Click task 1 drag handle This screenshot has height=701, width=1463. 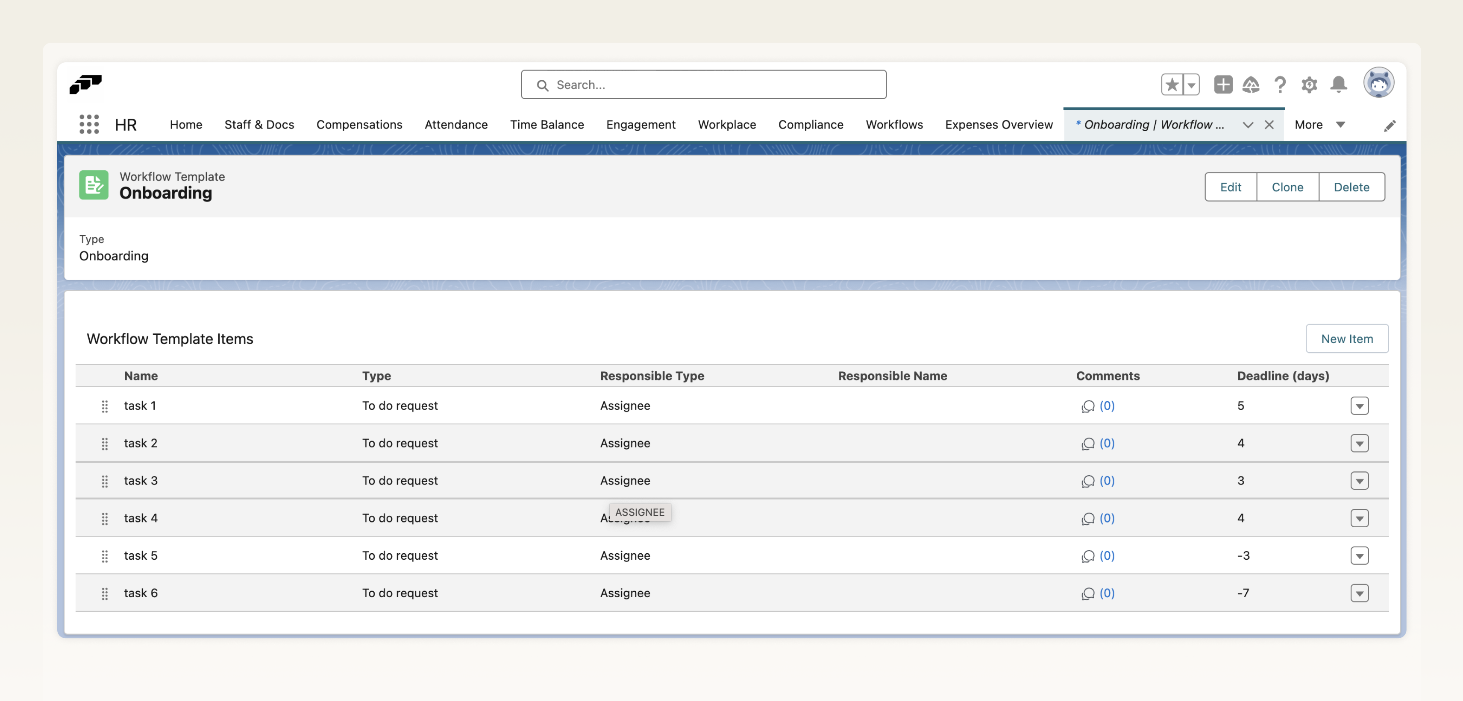pos(105,406)
